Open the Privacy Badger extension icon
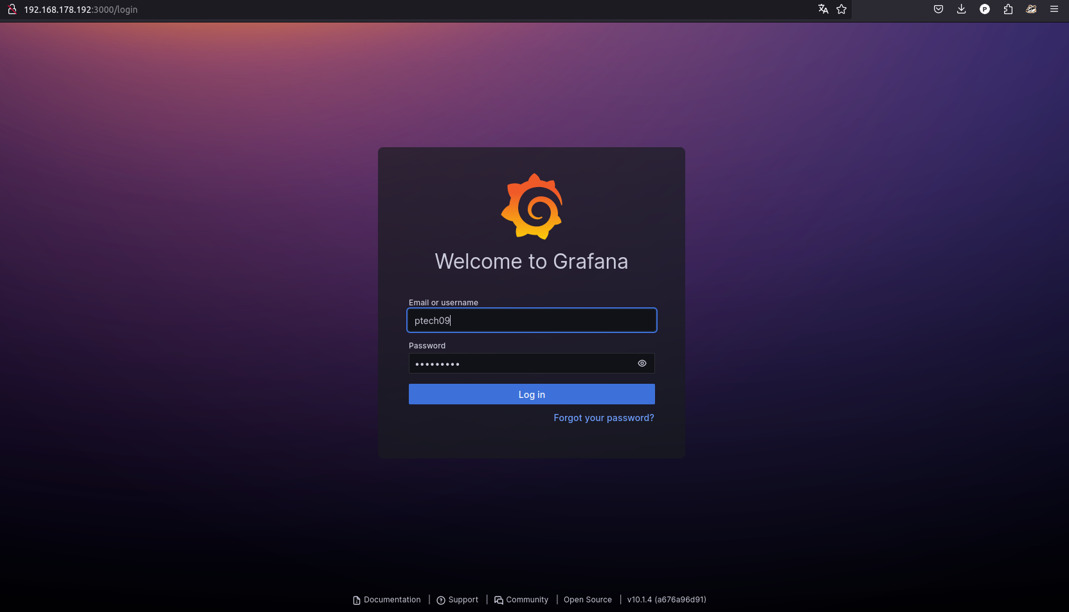Screen dimensions: 1069x612 1031,9
